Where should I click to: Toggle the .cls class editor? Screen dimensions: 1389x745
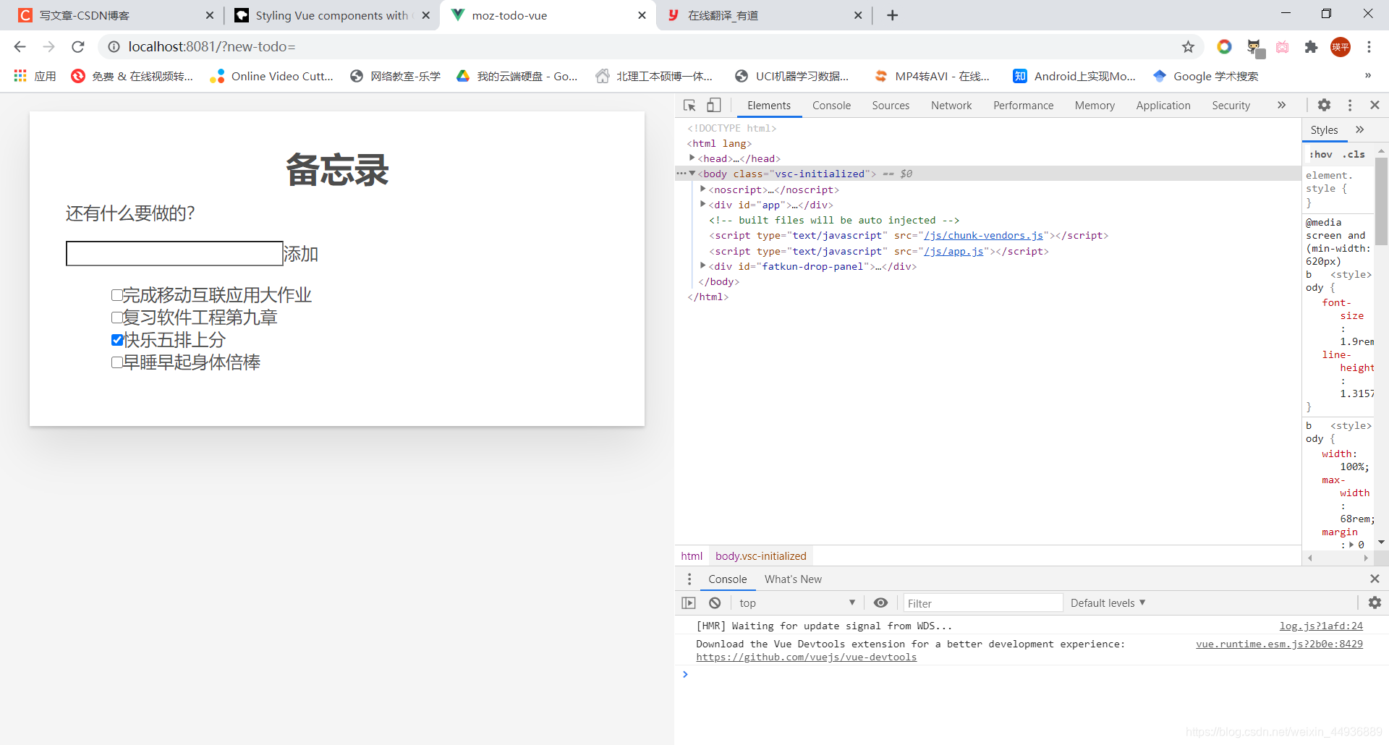1354,154
